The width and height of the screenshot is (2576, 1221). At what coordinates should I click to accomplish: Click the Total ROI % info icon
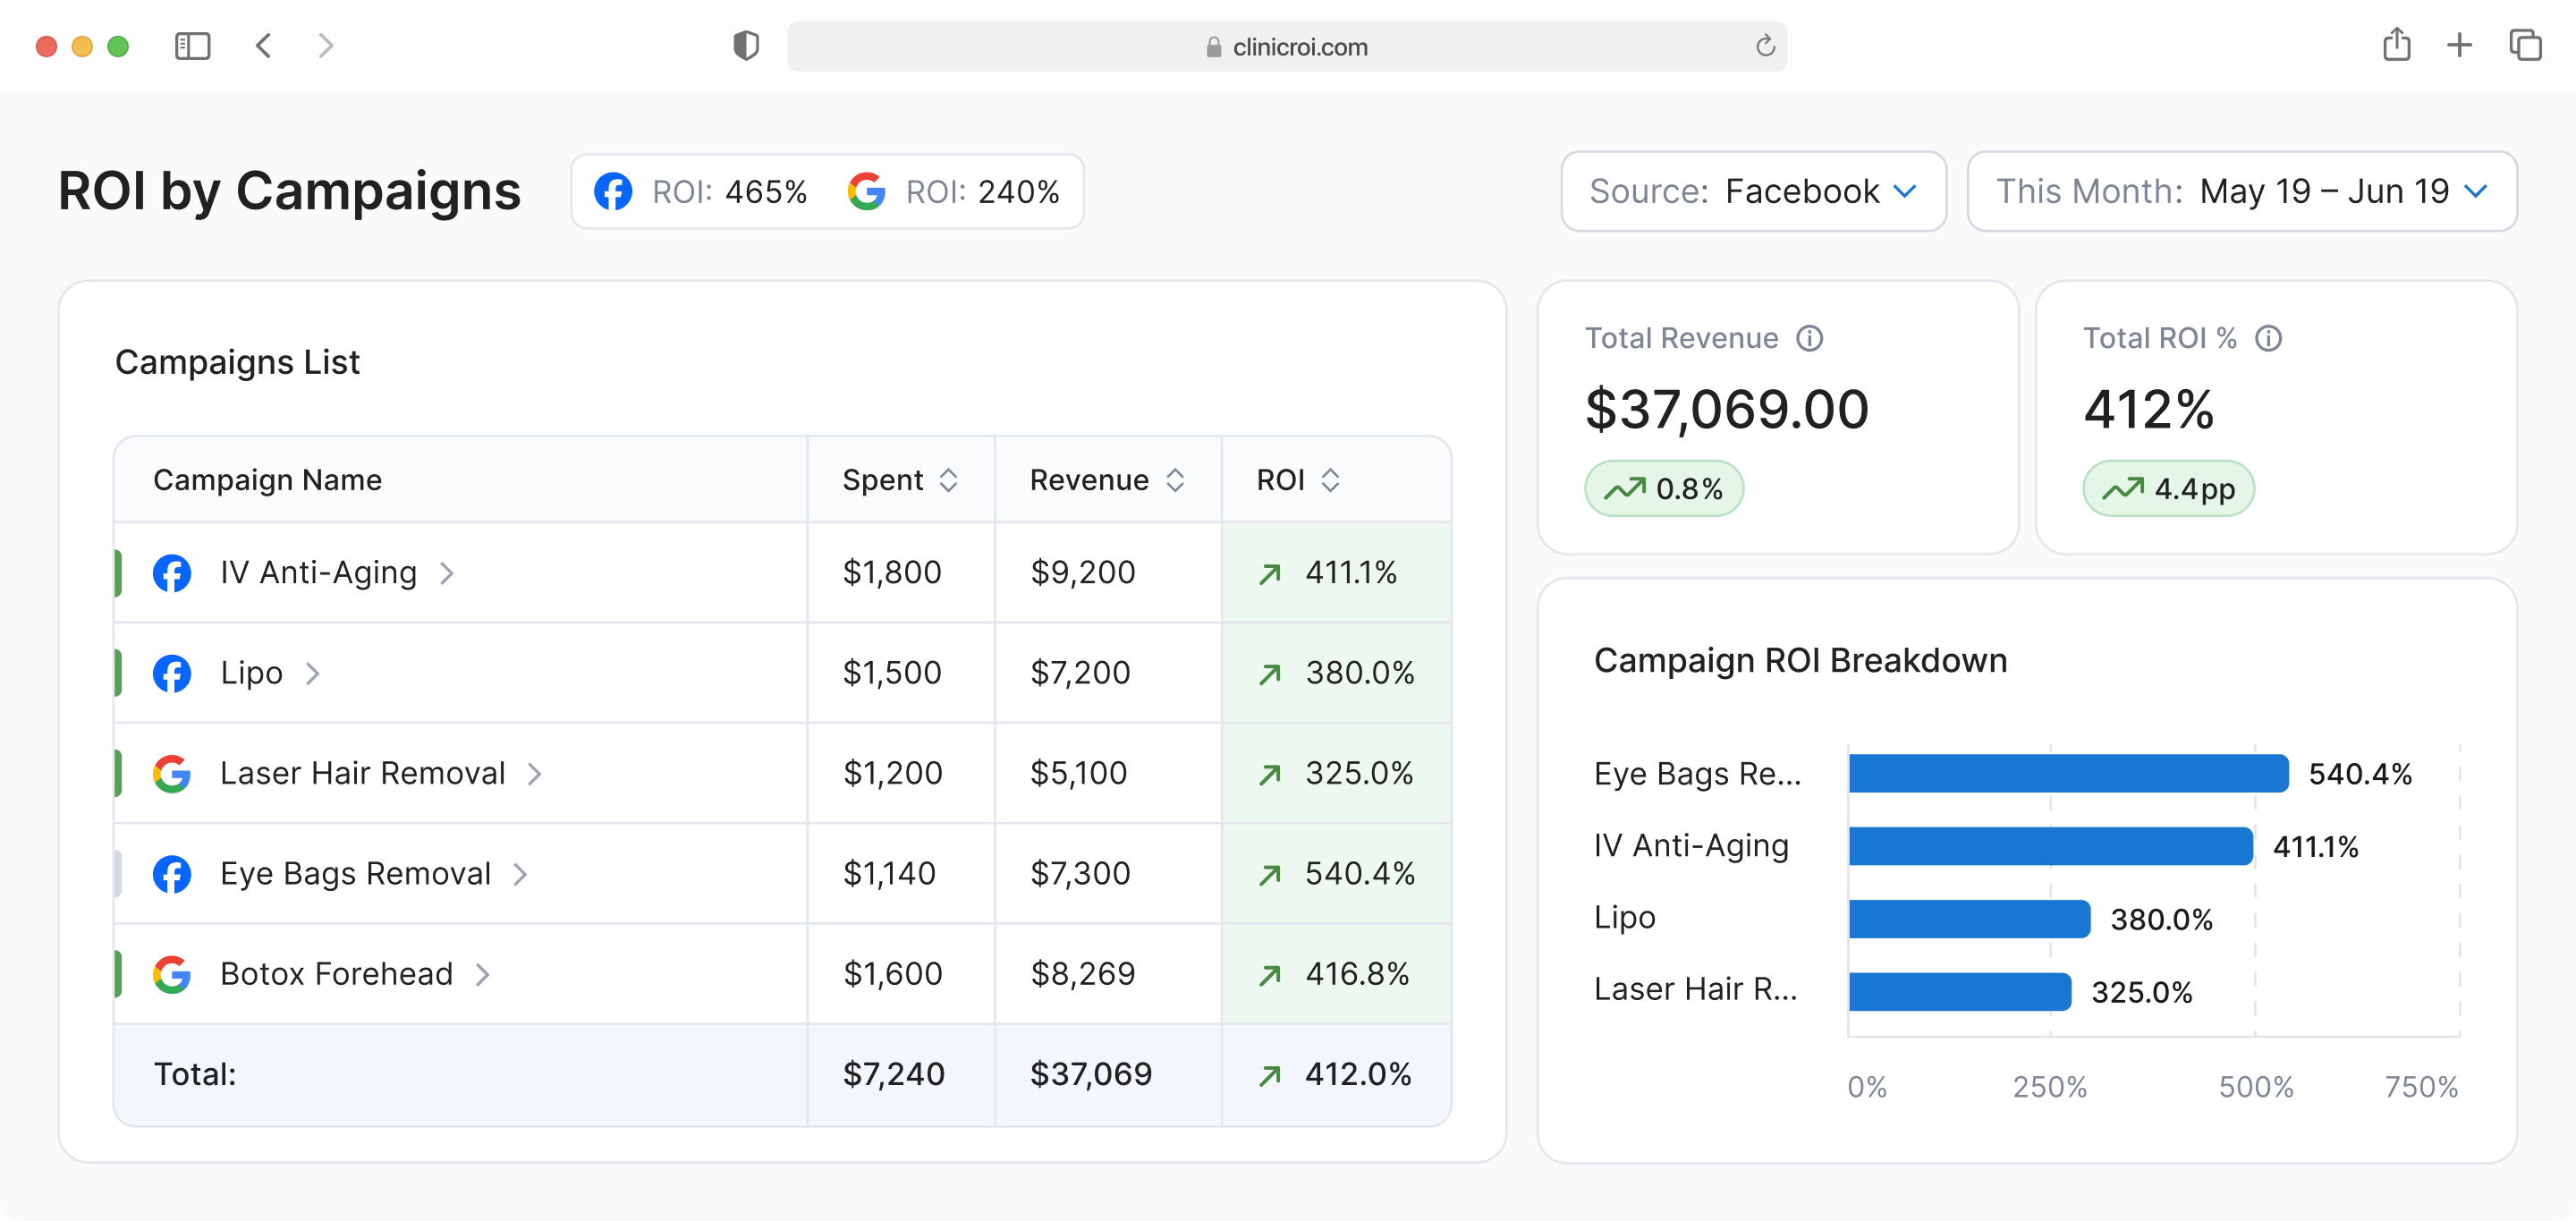pyautogui.click(x=2268, y=338)
